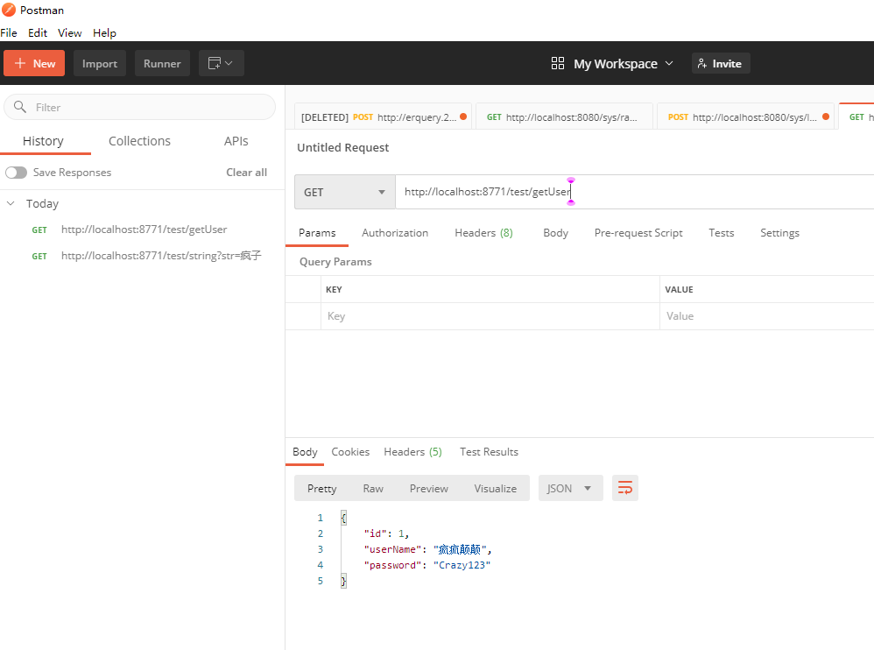Viewport: 874px width, 650px height.
Task: Click the query param Key input cell
Action: point(490,316)
